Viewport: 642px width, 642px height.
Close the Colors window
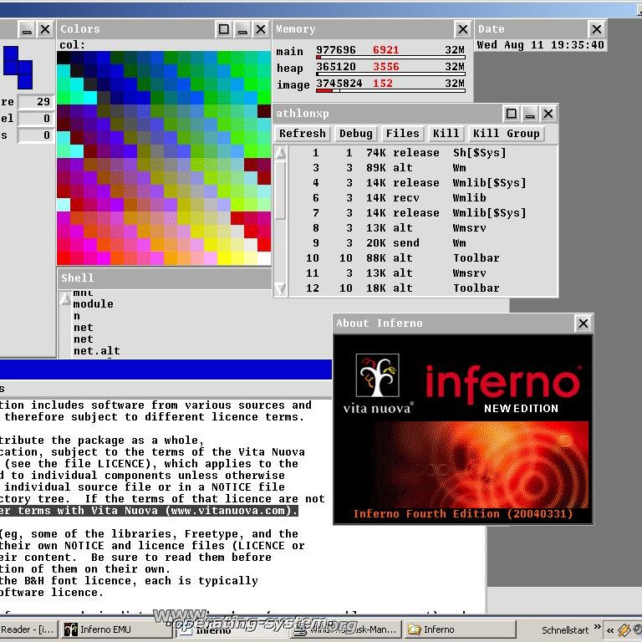click(261, 29)
